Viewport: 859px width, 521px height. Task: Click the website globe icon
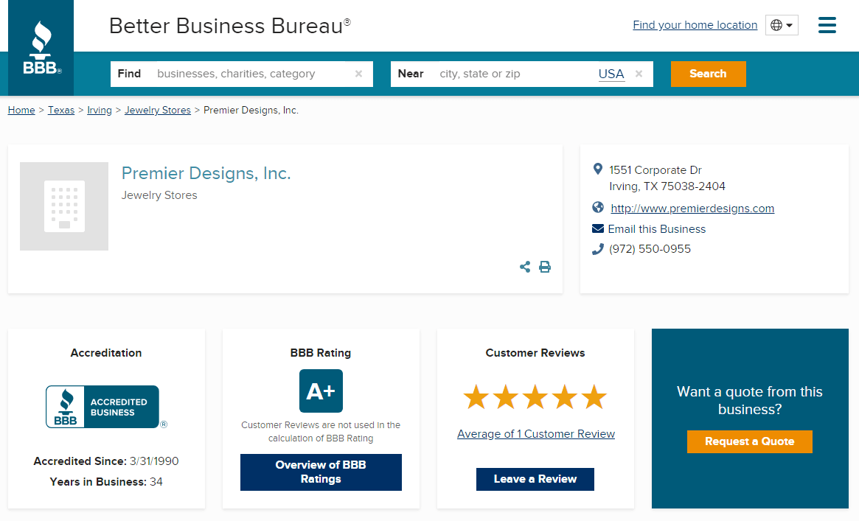point(598,207)
